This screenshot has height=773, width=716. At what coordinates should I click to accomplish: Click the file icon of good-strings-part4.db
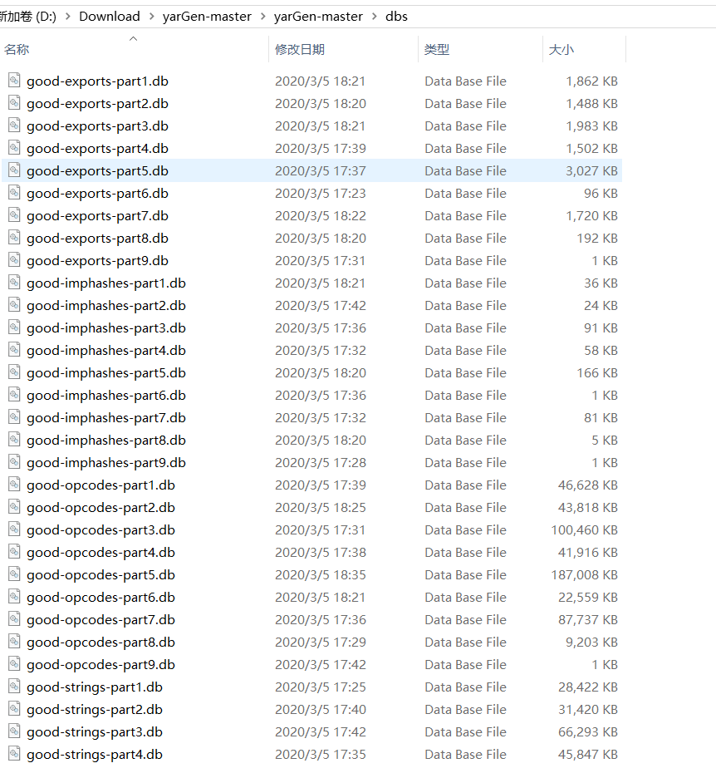14,754
